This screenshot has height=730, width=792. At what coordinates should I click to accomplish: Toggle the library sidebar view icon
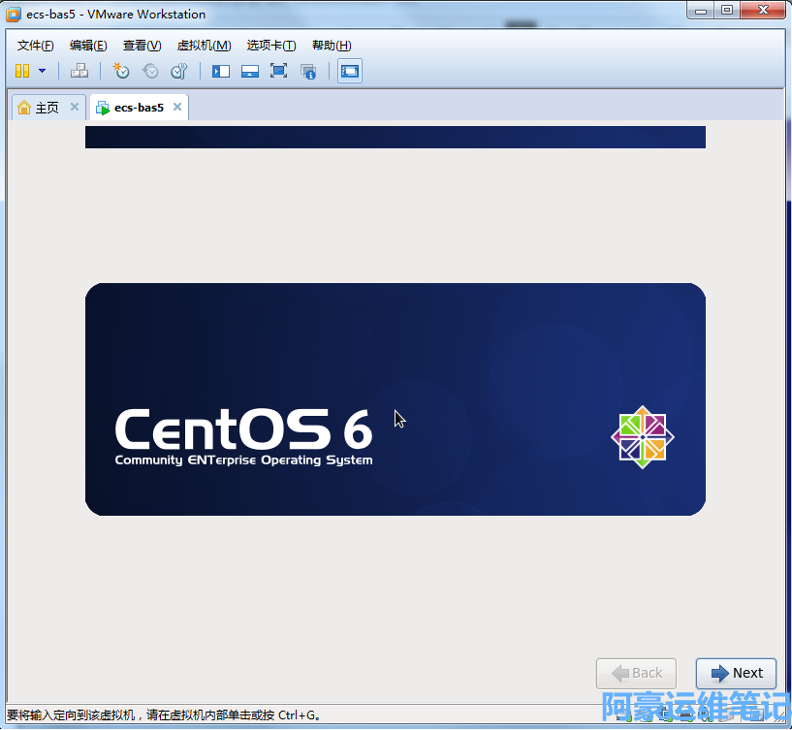(221, 71)
